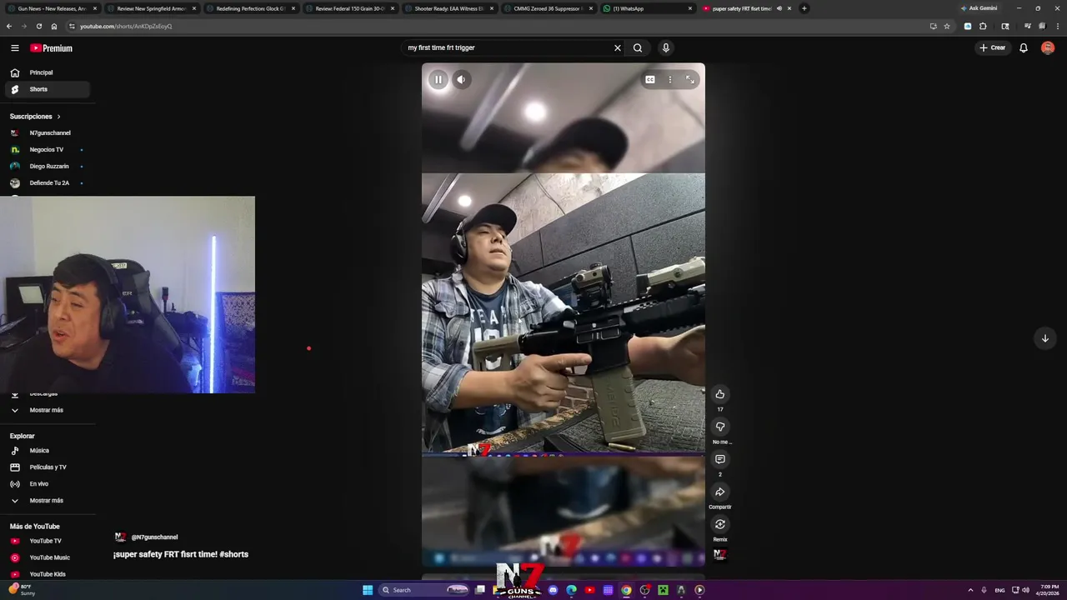The height and width of the screenshot is (600, 1067).
Task: Switch to Shooter Ready: EAA Witness tab
Action: tap(448, 8)
